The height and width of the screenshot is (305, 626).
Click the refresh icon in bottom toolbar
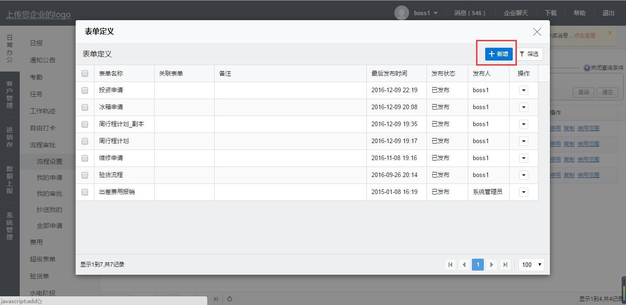tap(230, 299)
